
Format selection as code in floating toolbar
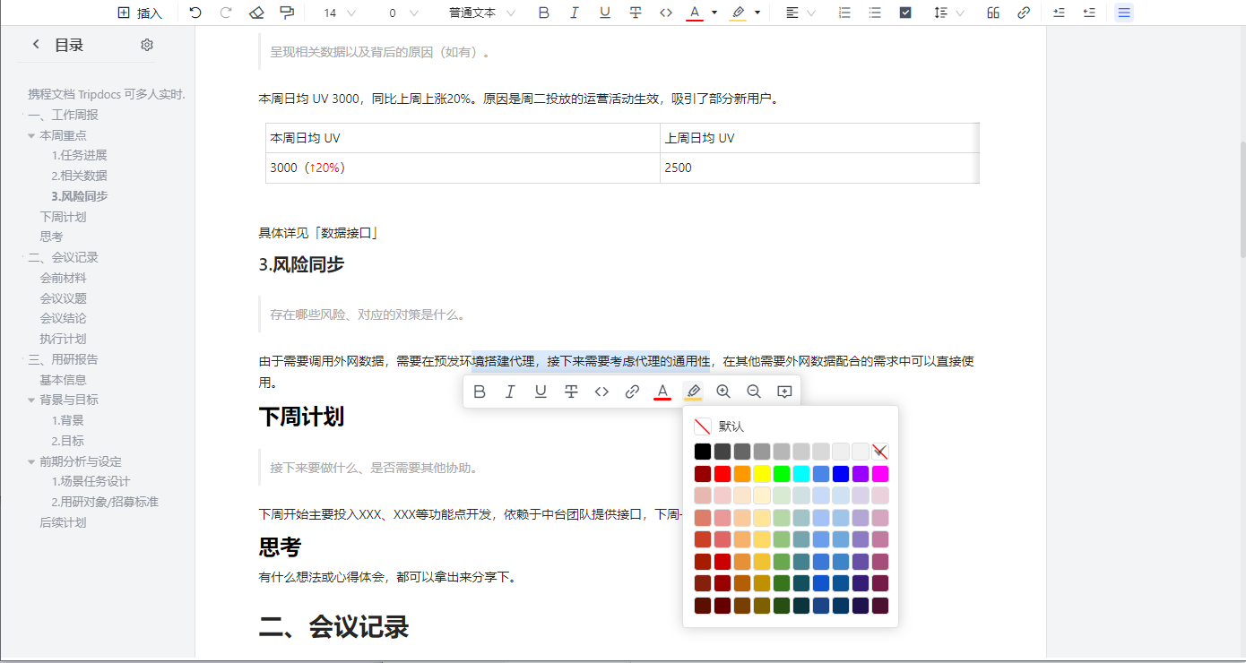[x=601, y=392]
